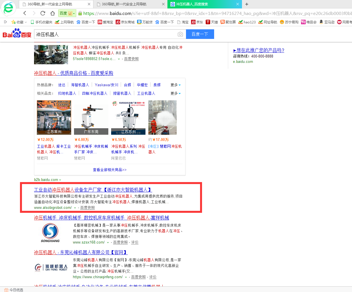Viewport: 352px width, 292px height.
Task: Click the QIN FENG ROBOT logo thumbnail
Action: click(51, 267)
